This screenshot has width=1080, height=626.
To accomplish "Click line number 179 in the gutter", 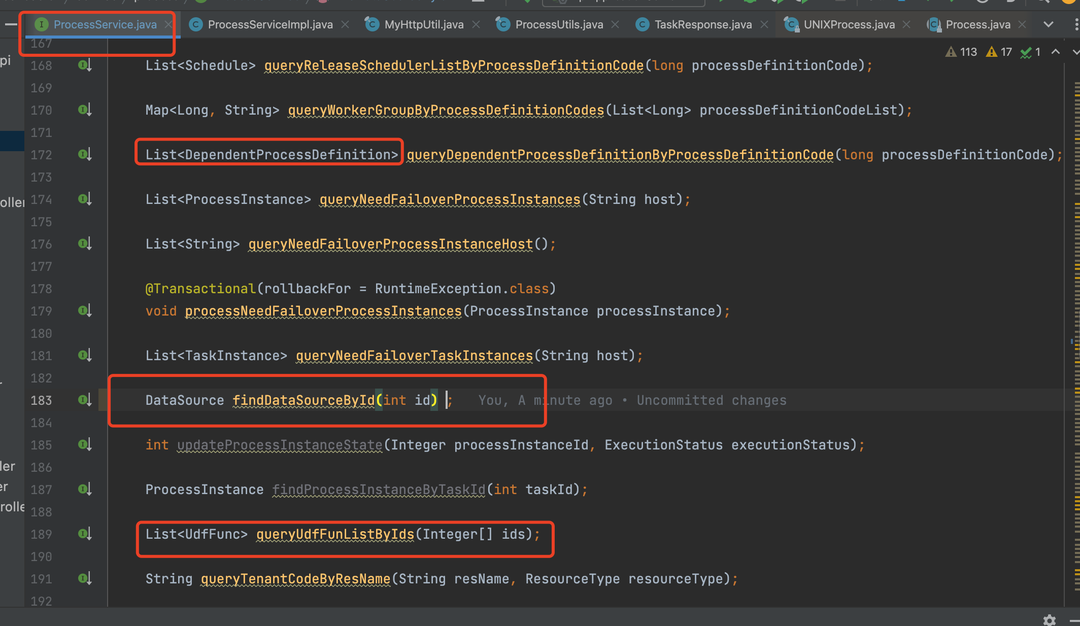I will (41, 311).
